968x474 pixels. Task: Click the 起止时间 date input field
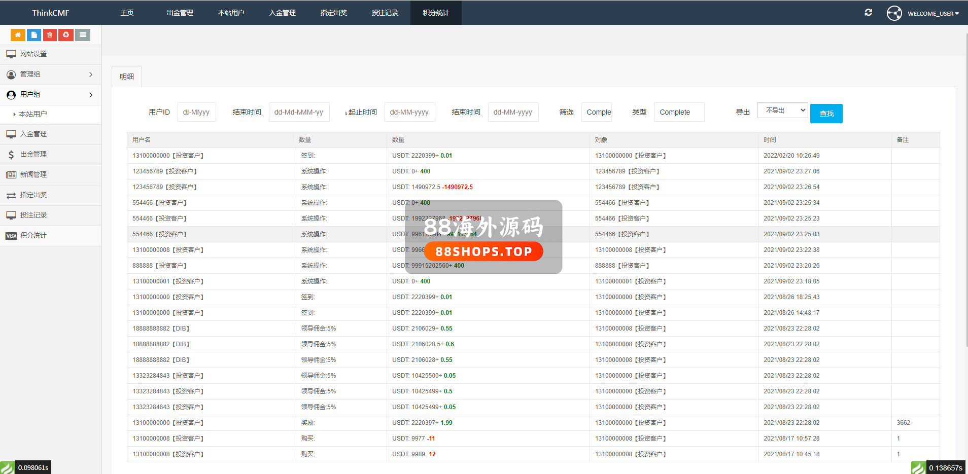(409, 112)
